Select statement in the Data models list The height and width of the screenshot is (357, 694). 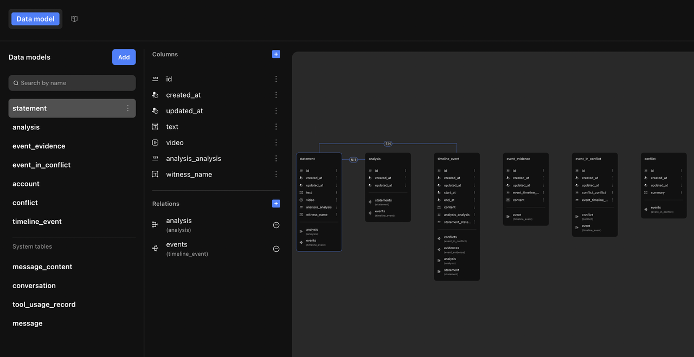click(72, 108)
